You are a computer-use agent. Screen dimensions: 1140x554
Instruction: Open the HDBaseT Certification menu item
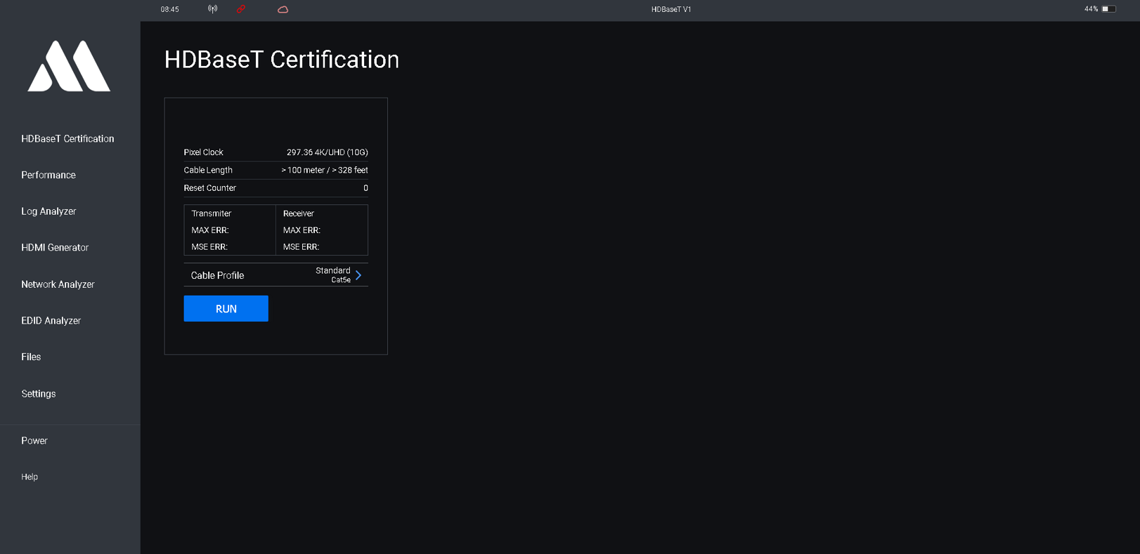pos(67,139)
